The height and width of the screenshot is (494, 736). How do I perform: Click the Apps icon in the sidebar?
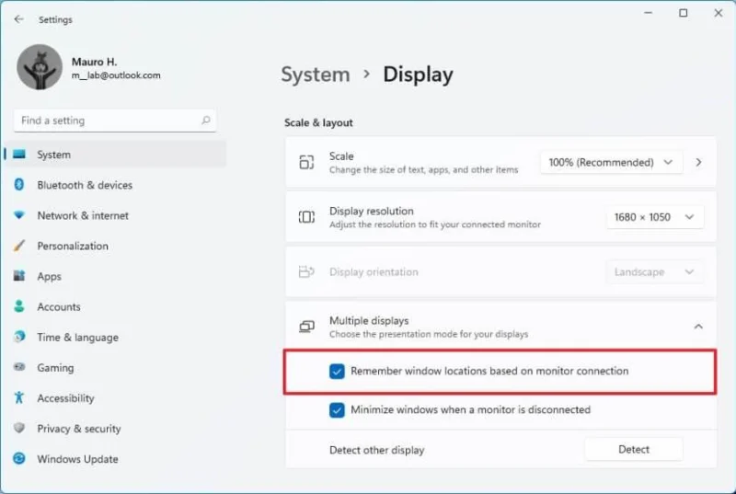click(x=19, y=276)
